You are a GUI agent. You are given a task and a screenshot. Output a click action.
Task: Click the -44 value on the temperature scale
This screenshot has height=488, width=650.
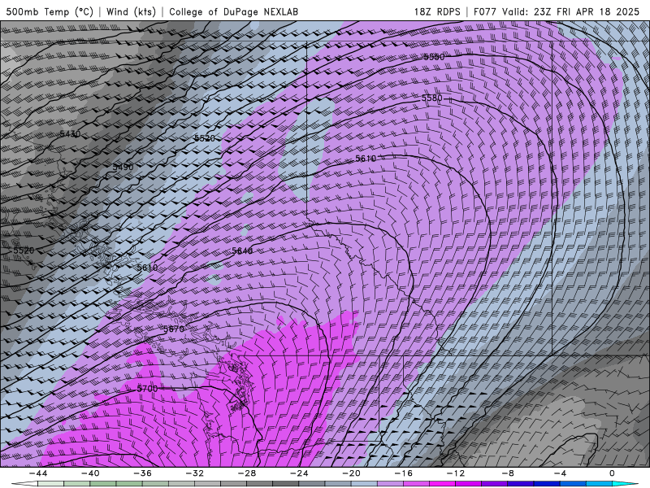pyautogui.click(x=38, y=473)
